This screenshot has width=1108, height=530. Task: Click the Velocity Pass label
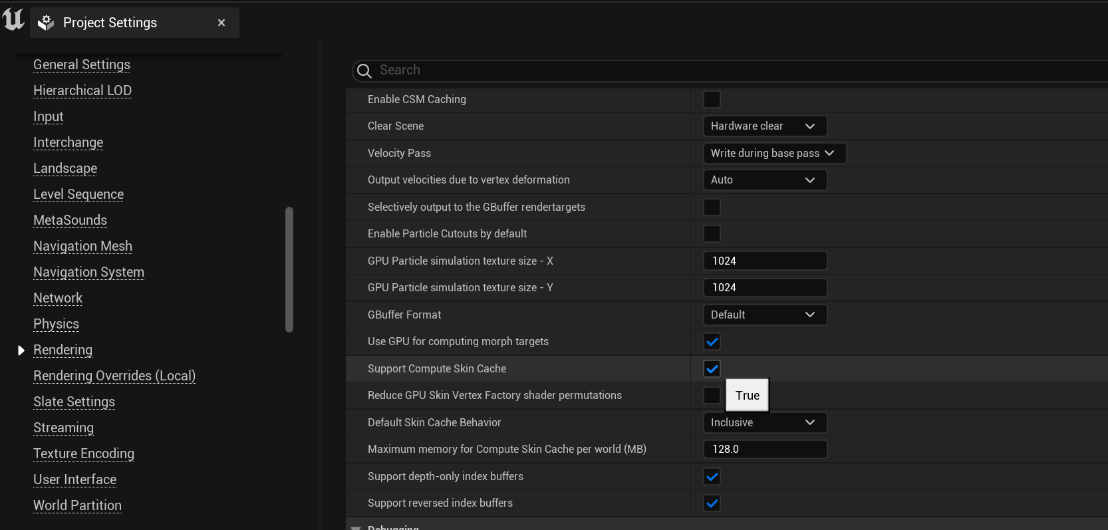point(399,153)
